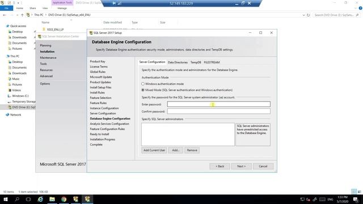The width and height of the screenshot is (363, 204).
Task: Click the Enter password field
Action: 218,104
